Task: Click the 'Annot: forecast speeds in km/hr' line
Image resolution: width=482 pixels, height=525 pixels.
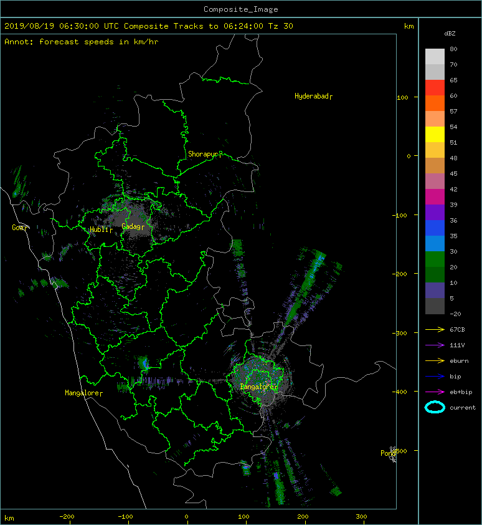Action: tap(82, 42)
